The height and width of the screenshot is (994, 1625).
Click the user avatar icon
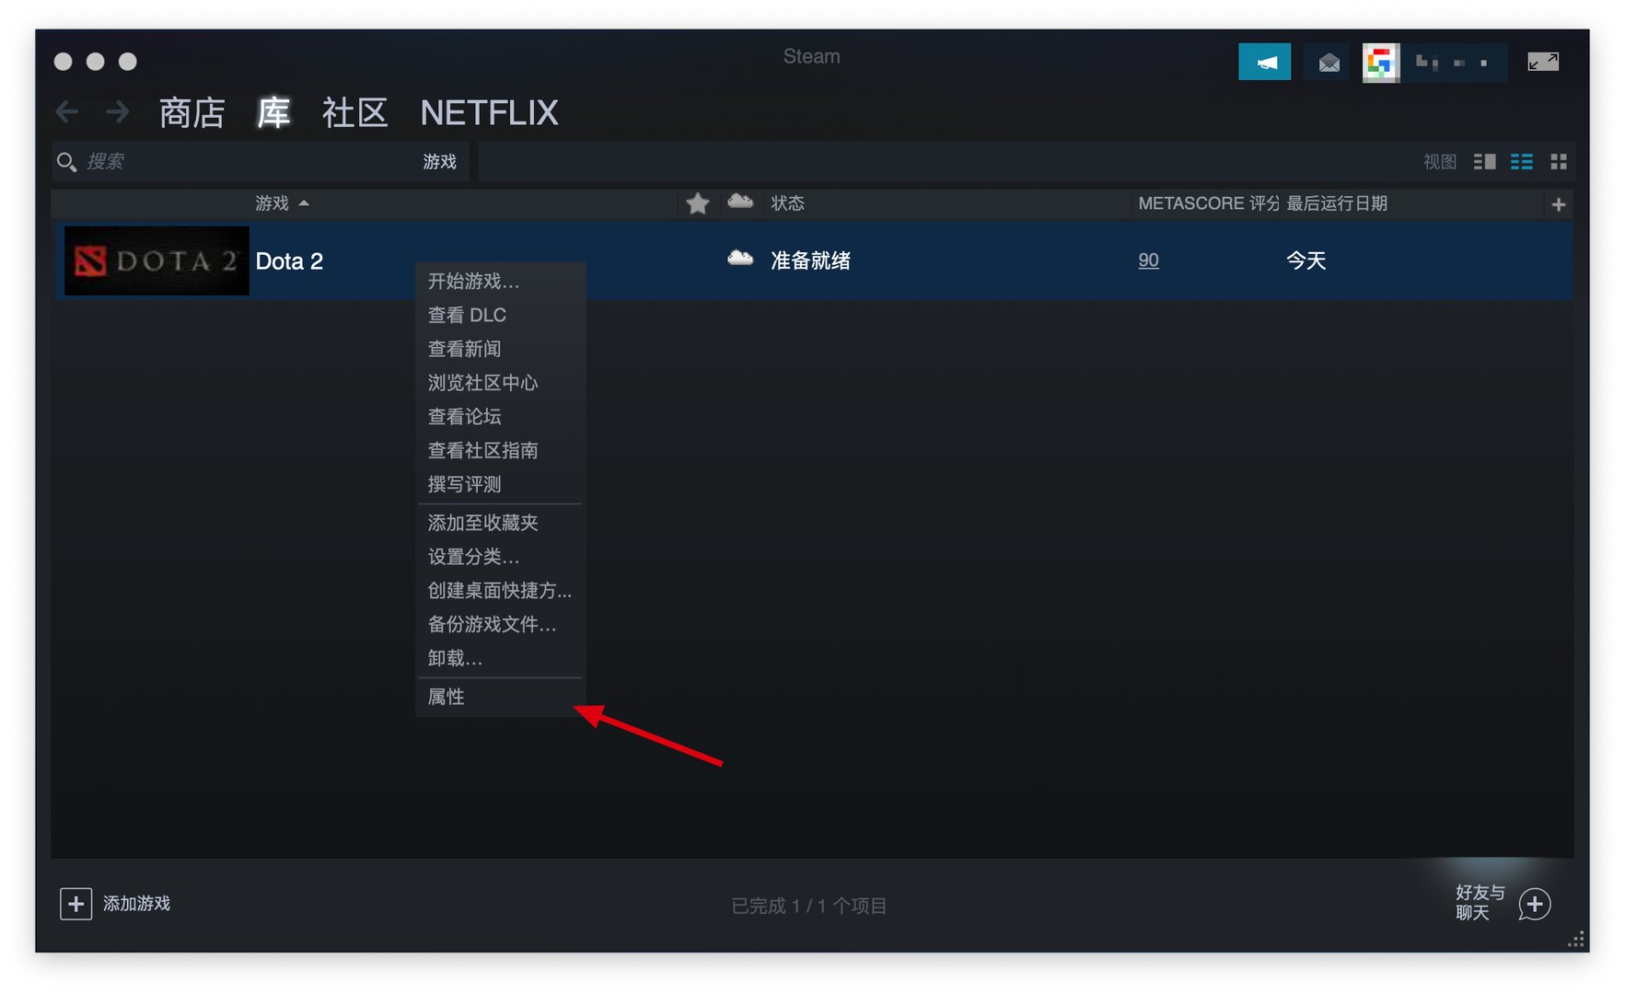1380,61
